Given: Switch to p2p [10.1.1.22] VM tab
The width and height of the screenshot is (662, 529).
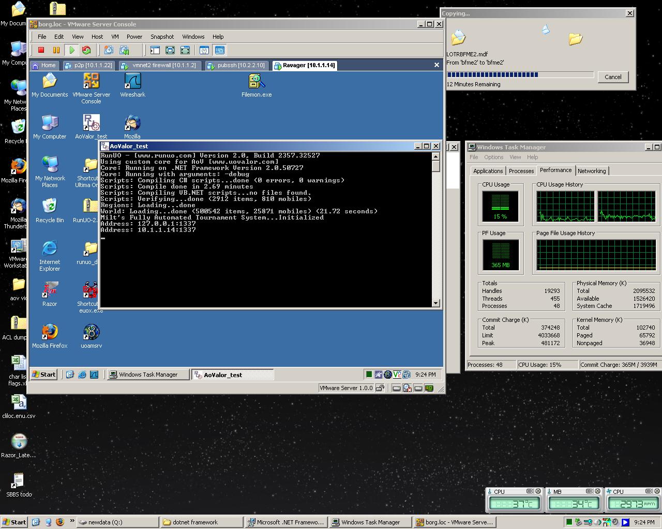Looking at the screenshot, I should point(88,65).
